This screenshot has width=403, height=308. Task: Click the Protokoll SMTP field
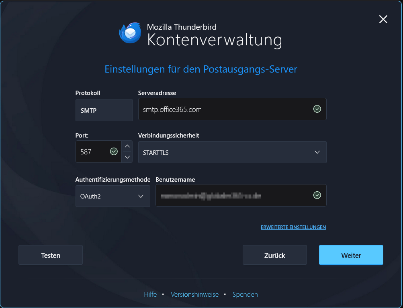pyautogui.click(x=104, y=110)
